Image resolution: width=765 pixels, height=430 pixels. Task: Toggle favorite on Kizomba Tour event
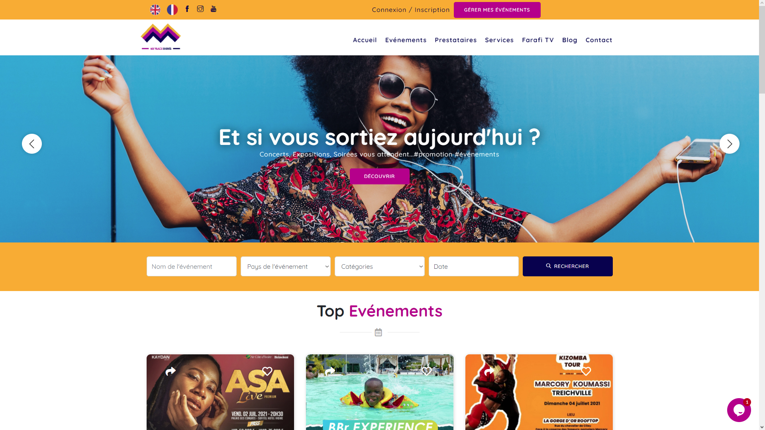(x=586, y=371)
